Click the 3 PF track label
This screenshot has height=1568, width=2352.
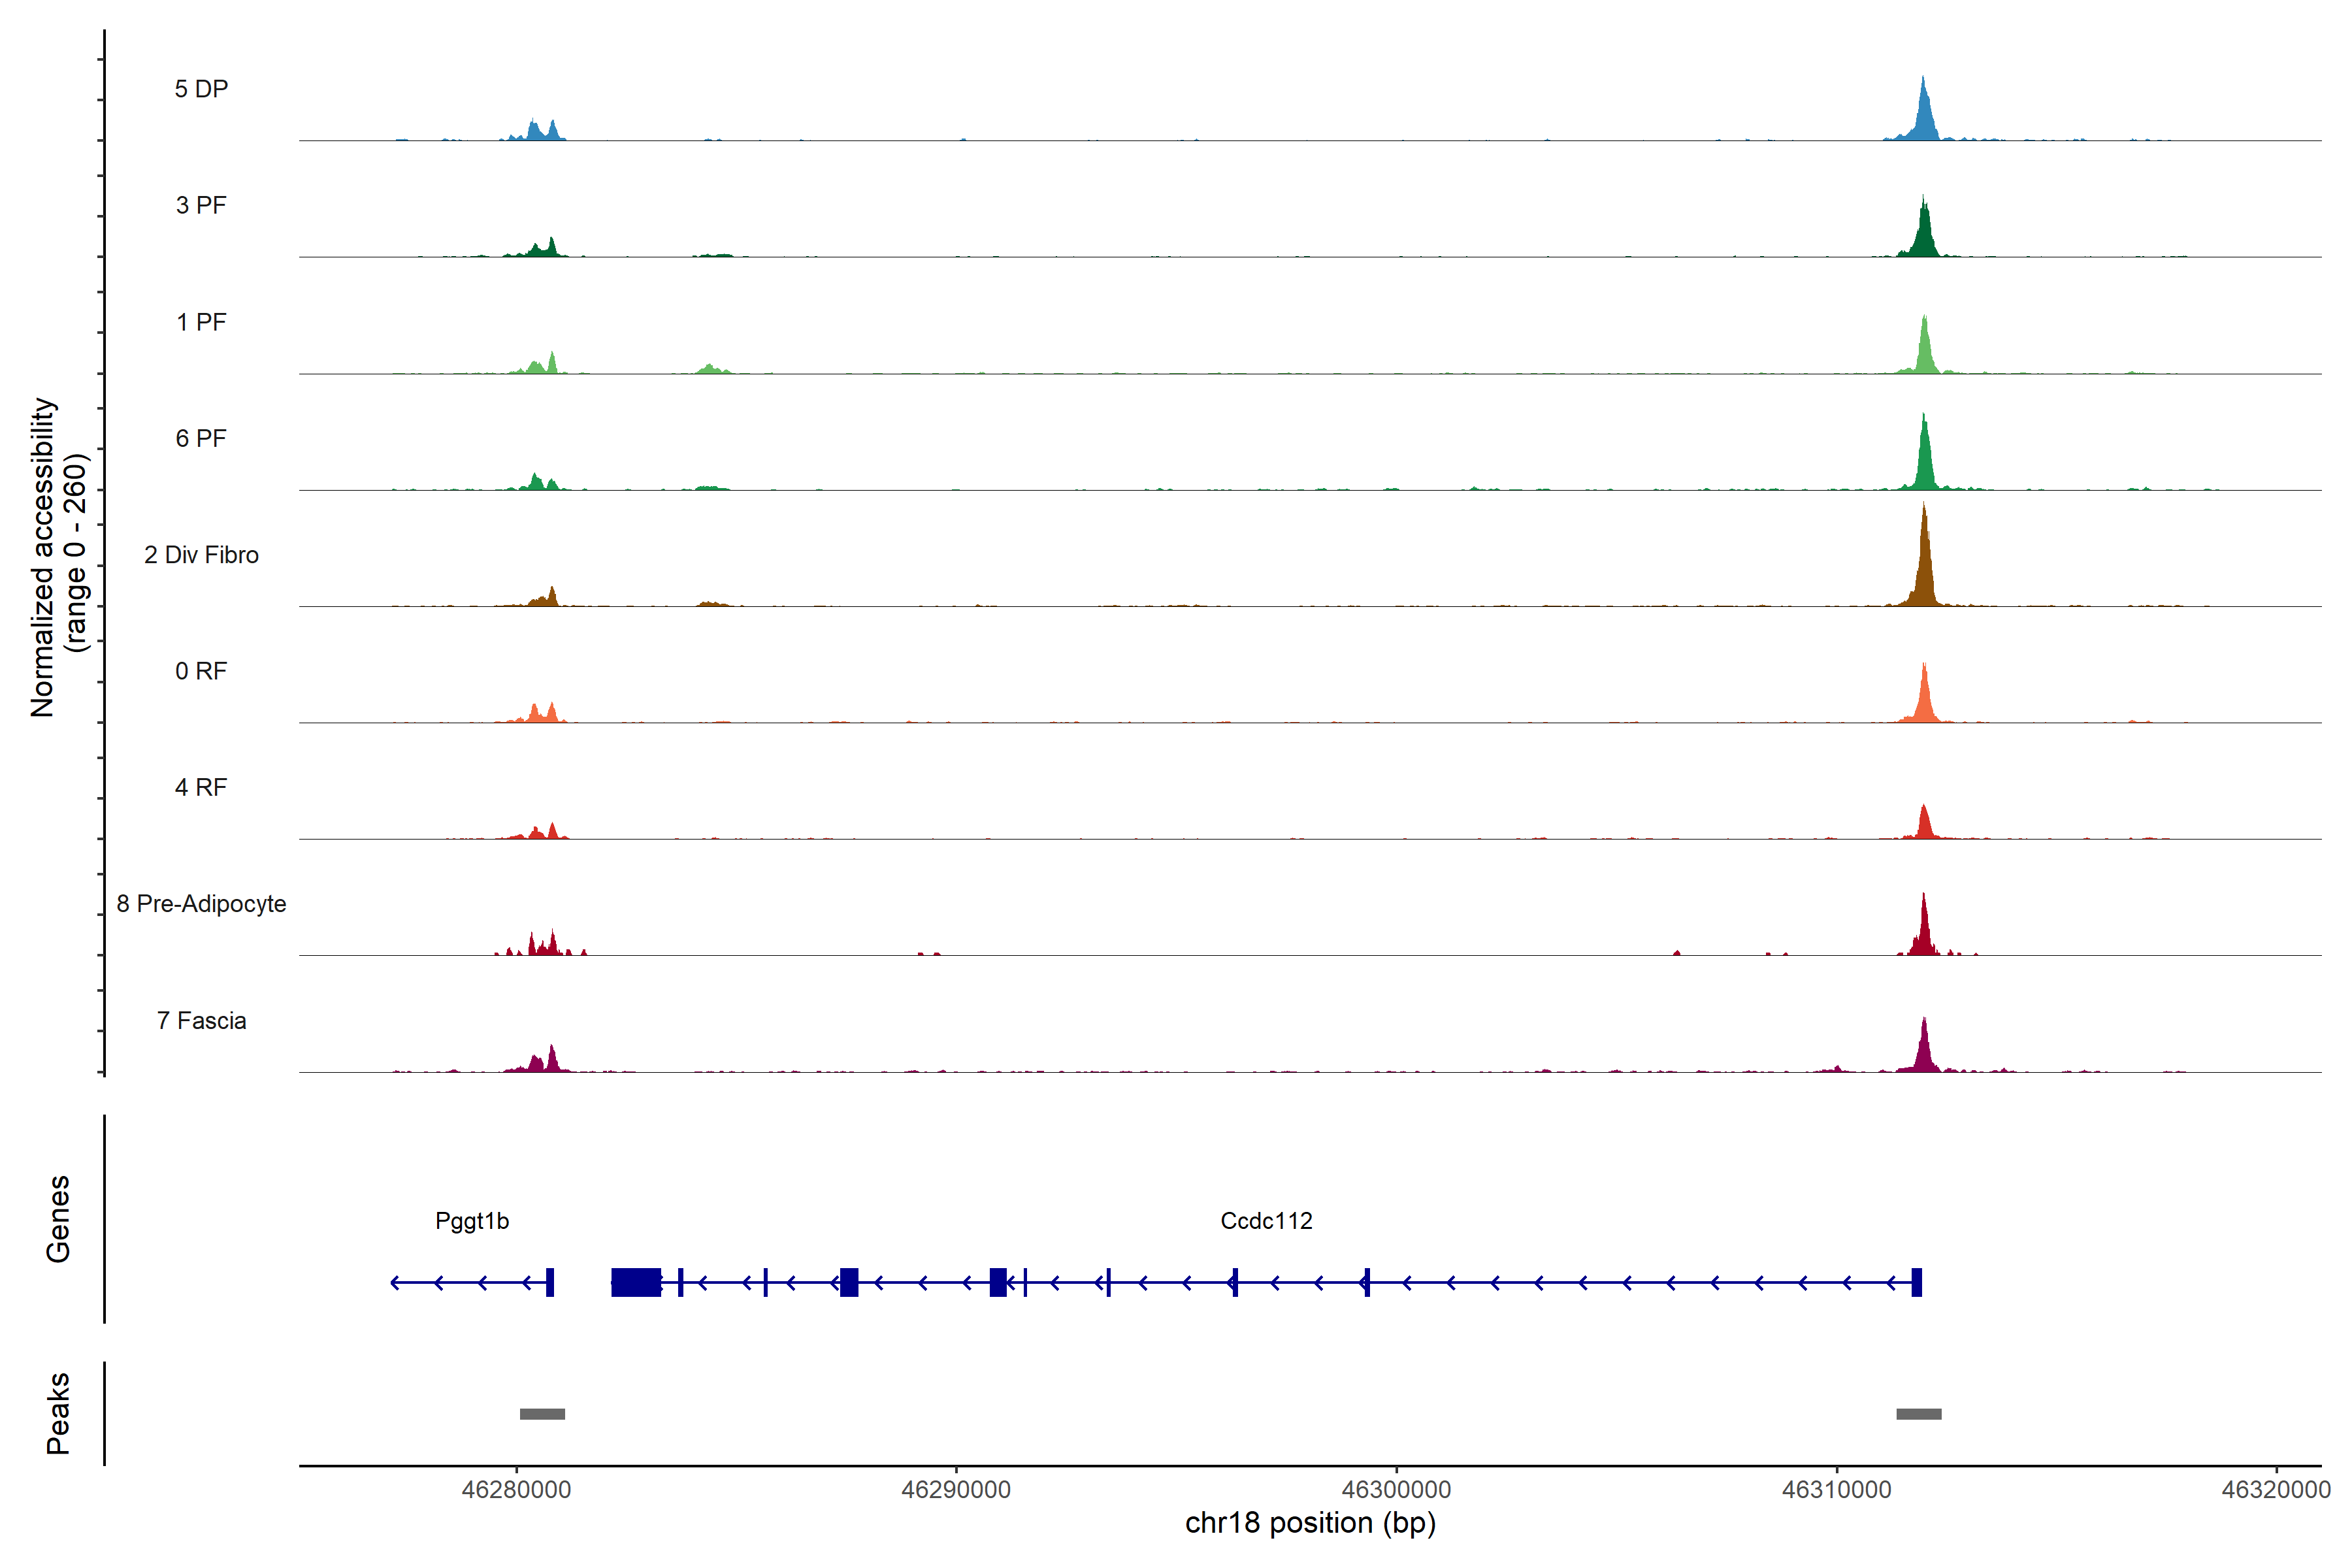point(201,205)
